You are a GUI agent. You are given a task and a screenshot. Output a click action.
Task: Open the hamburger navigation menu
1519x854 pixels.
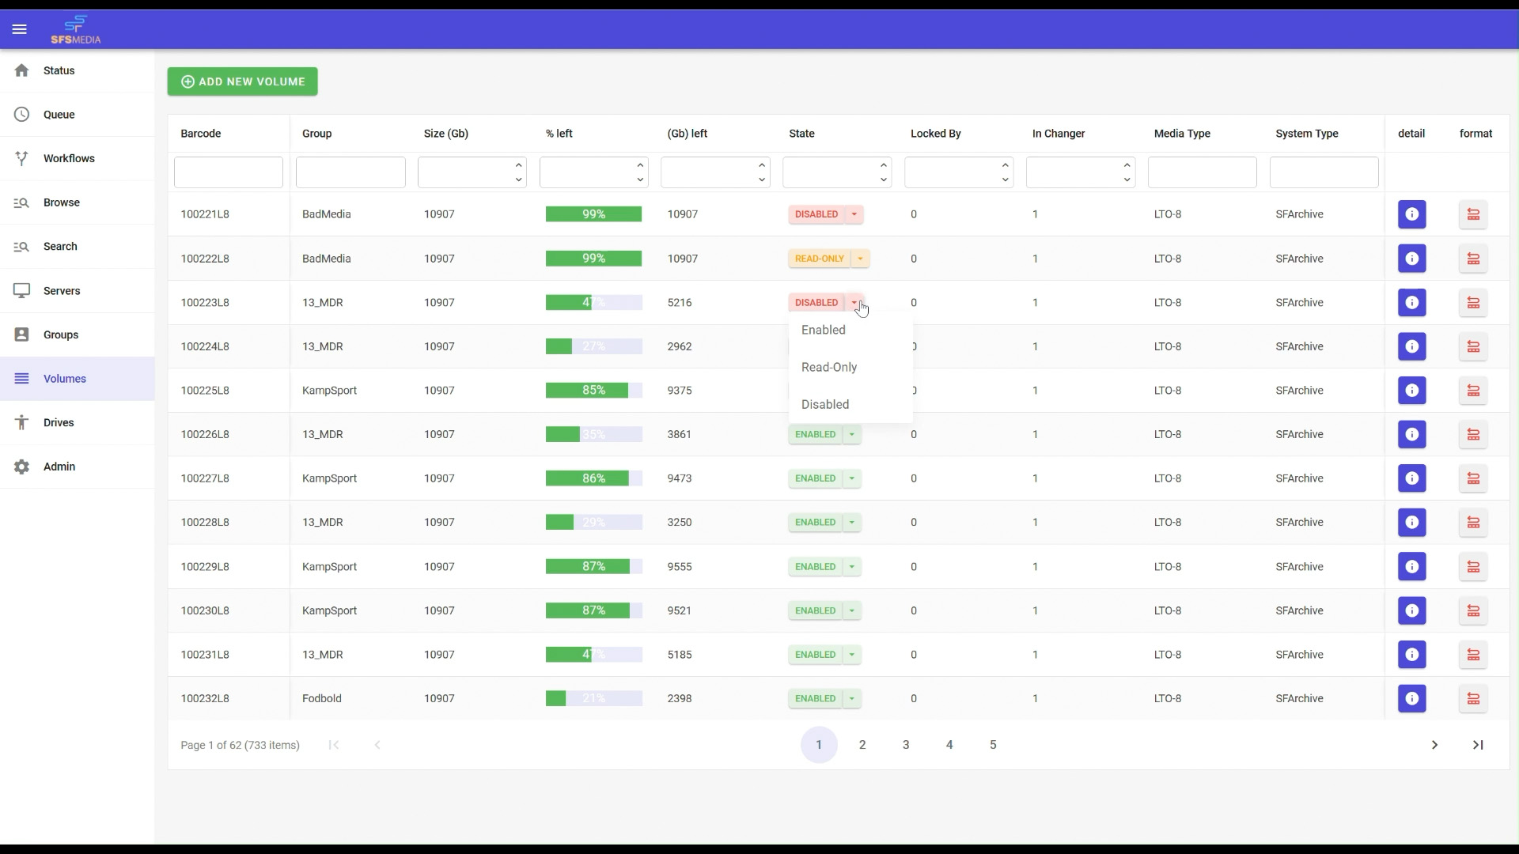(x=20, y=29)
